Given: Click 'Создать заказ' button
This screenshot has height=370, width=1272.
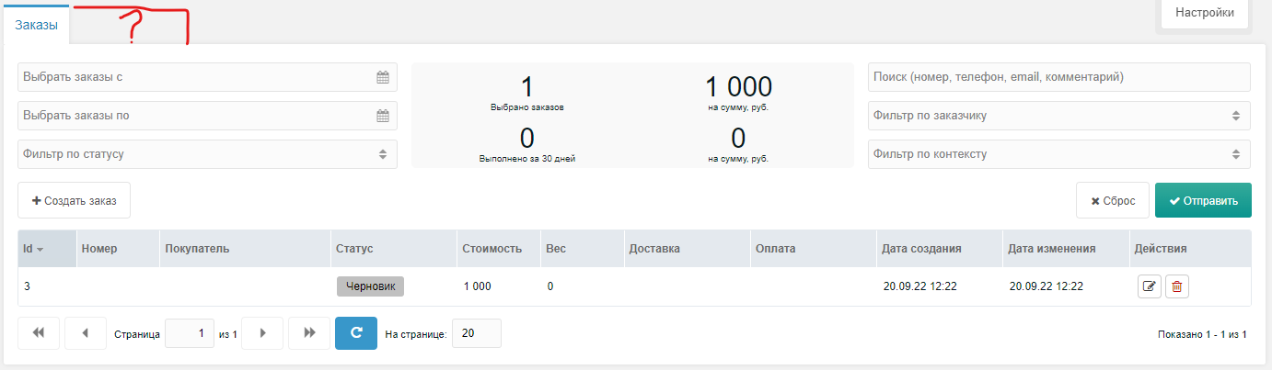Looking at the screenshot, I should [x=74, y=200].
